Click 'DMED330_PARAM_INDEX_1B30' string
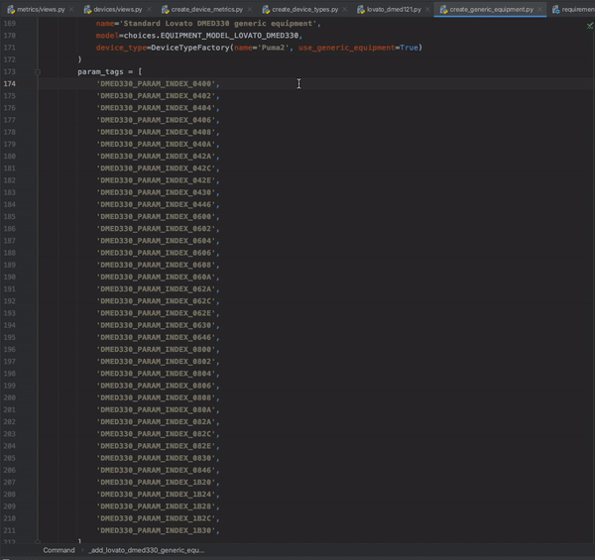Screen dimensions: 595x560 (x=156, y=530)
